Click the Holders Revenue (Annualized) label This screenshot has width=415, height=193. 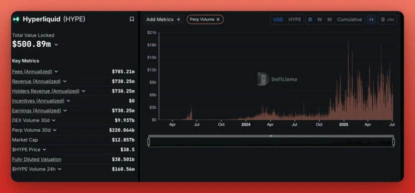45,91
